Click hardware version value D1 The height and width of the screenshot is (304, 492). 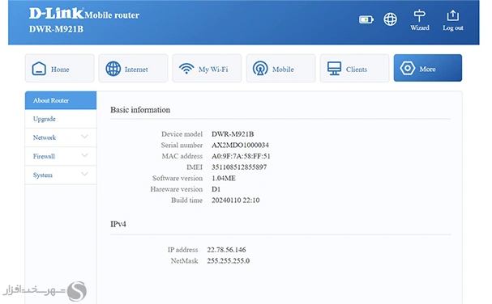(216, 189)
